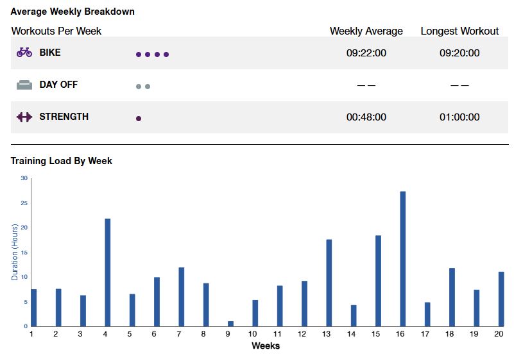Select the week 13 training load bar
The height and width of the screenshot is (359, 523).
(329, 283)
